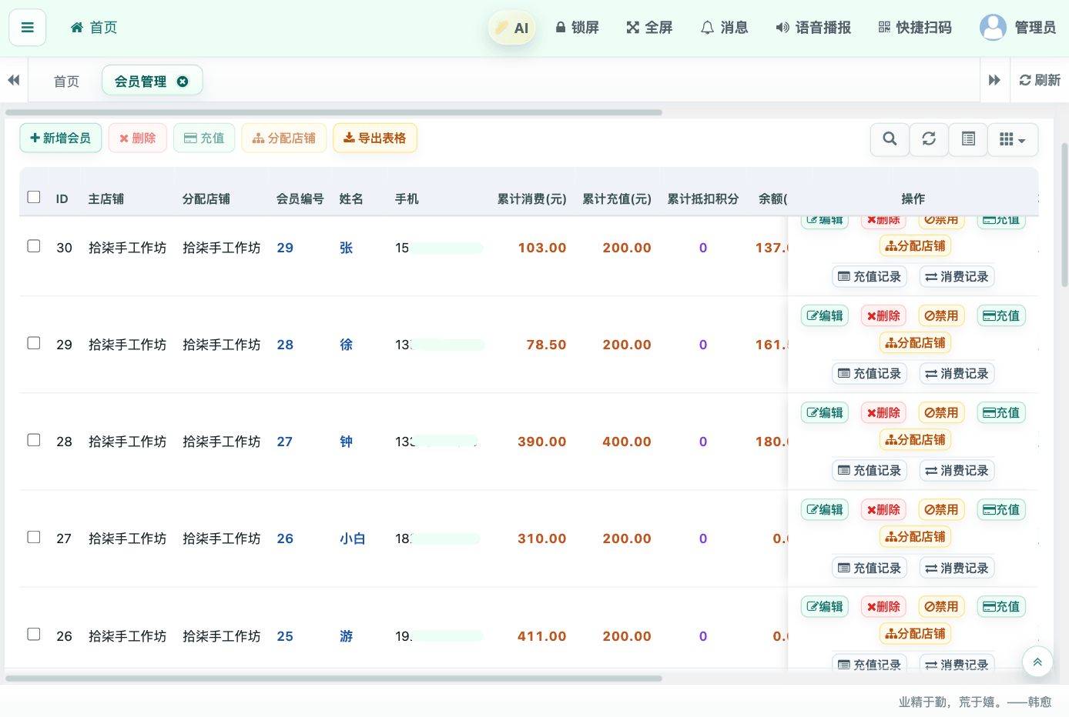This screenshot has height=717, width=1069.
Task: Recharge member 钟 with 充值
Action: [1001, 412]
